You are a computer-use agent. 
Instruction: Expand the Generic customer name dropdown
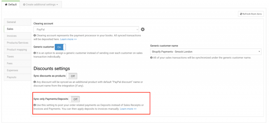pyautogui.click(x=205, y=52)
